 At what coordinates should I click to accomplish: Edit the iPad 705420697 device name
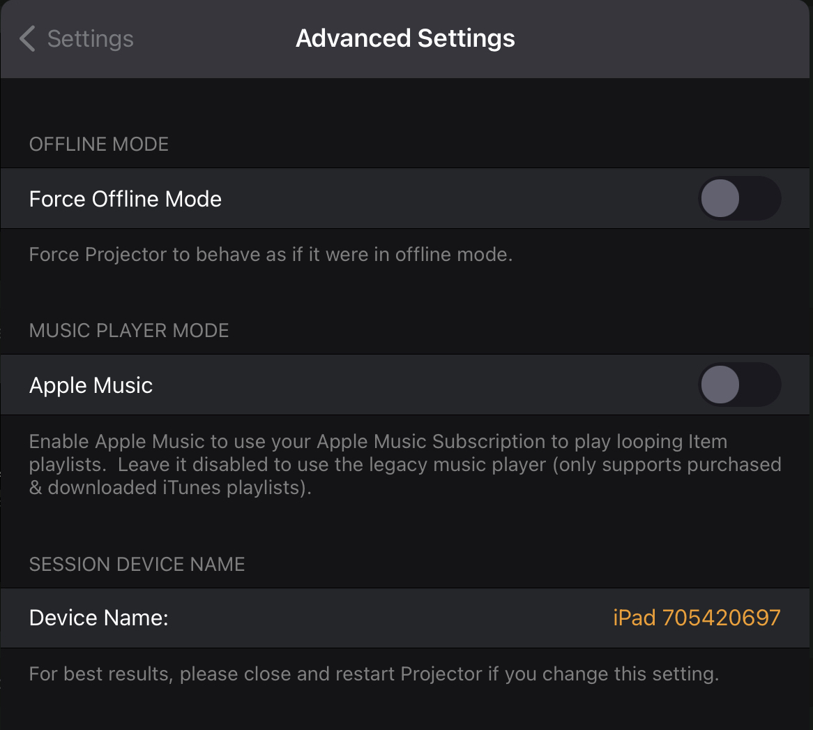click(697, 618)
